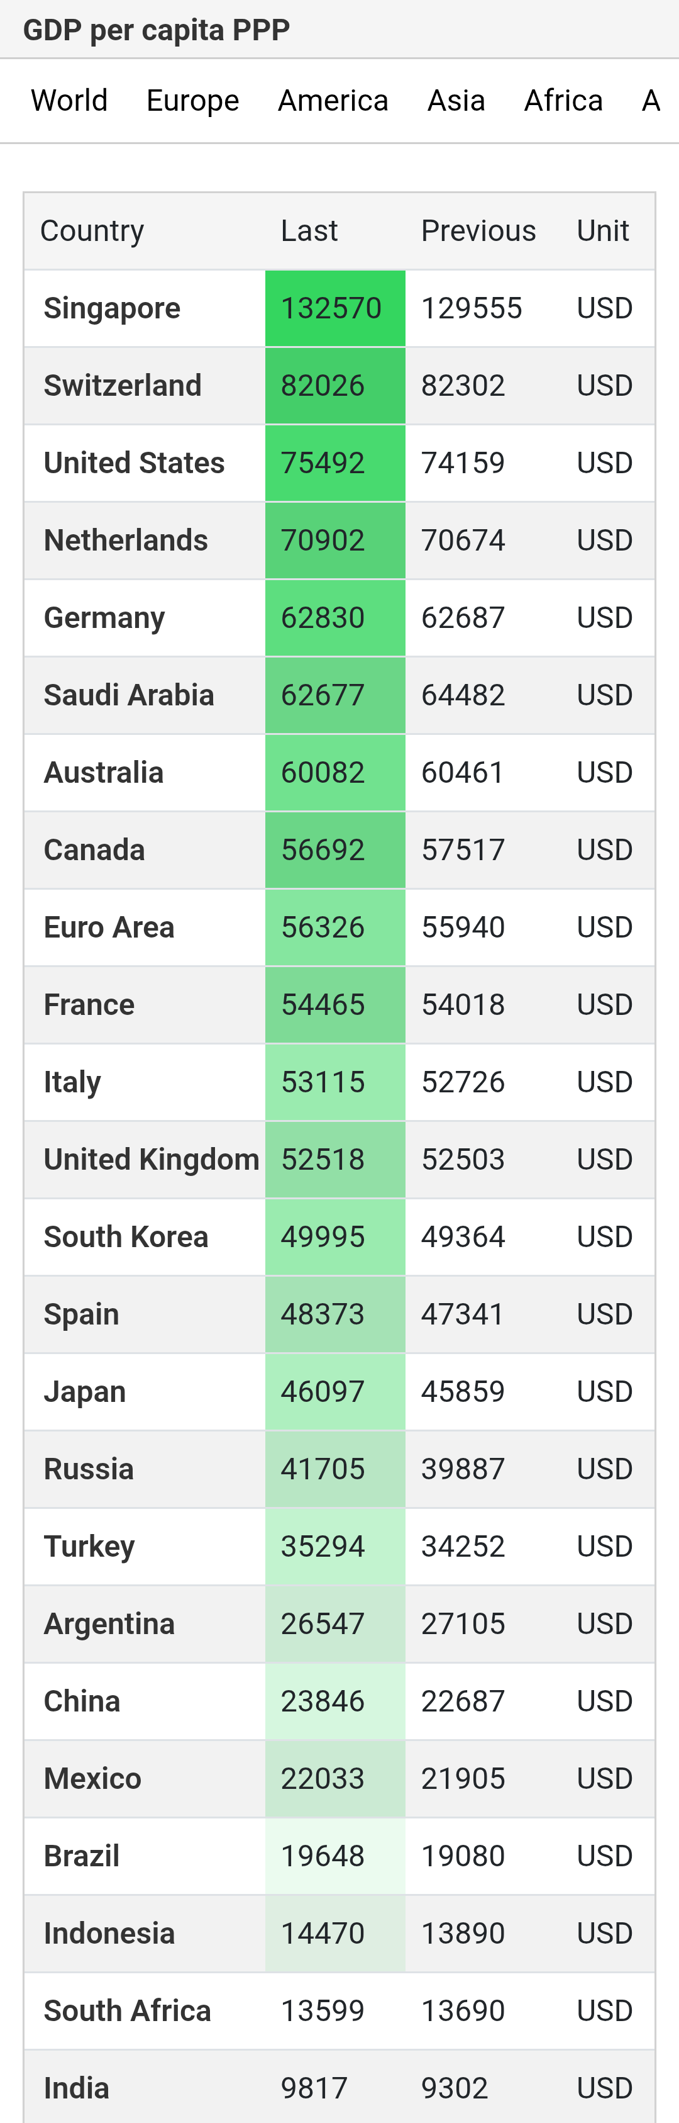Select the America tab

(333, 101)
